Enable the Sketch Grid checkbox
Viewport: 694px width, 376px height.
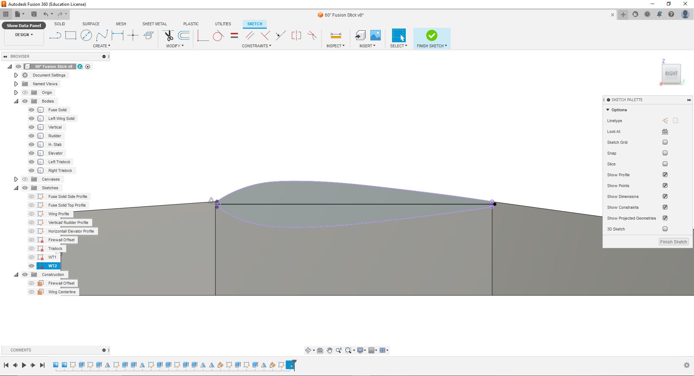pos(665,142)
